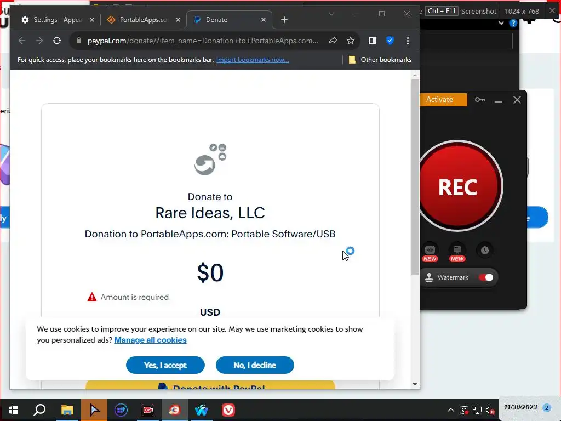Open the recorder license key icon
The height and width of the screenshot is (421, 561).
(480, 100)
